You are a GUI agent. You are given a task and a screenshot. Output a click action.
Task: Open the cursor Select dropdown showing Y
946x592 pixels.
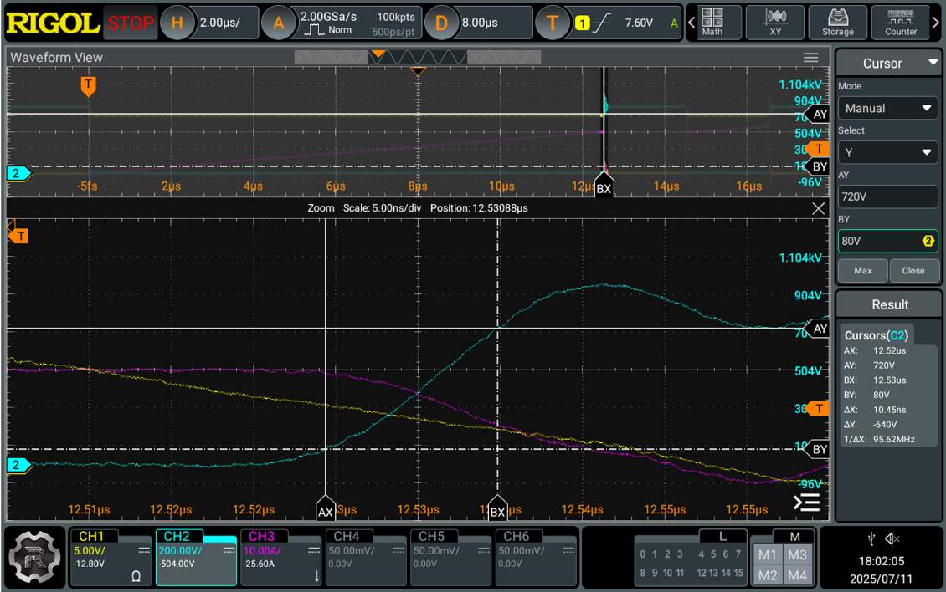pos(888,152)
